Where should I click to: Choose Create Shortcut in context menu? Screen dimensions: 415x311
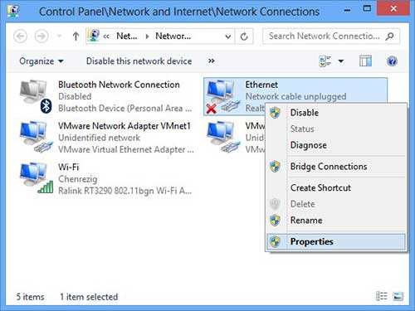[x=336, y=188]
